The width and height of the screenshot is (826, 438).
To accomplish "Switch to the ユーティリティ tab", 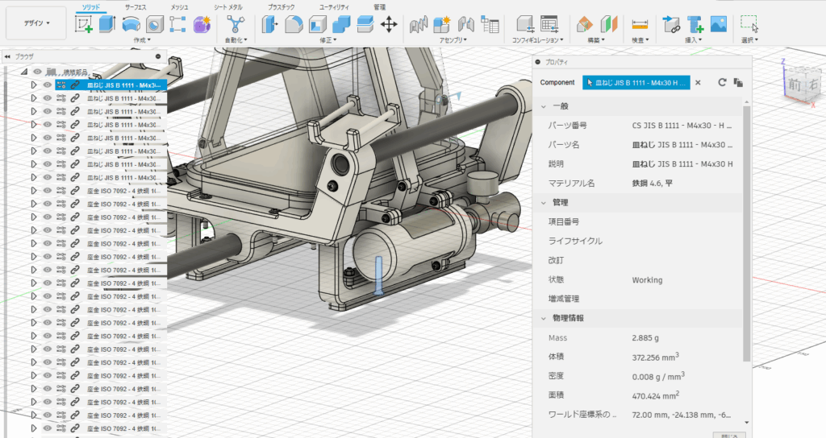I will click(x=334, y=6).
